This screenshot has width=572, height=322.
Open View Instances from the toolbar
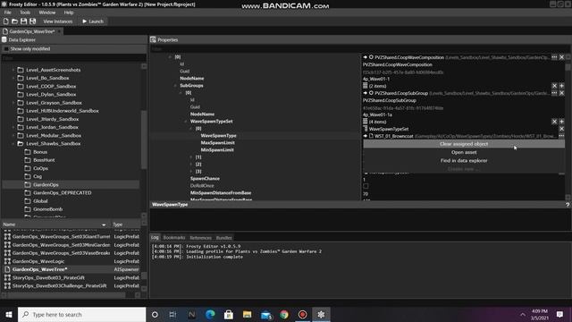(x=57, y=21)
